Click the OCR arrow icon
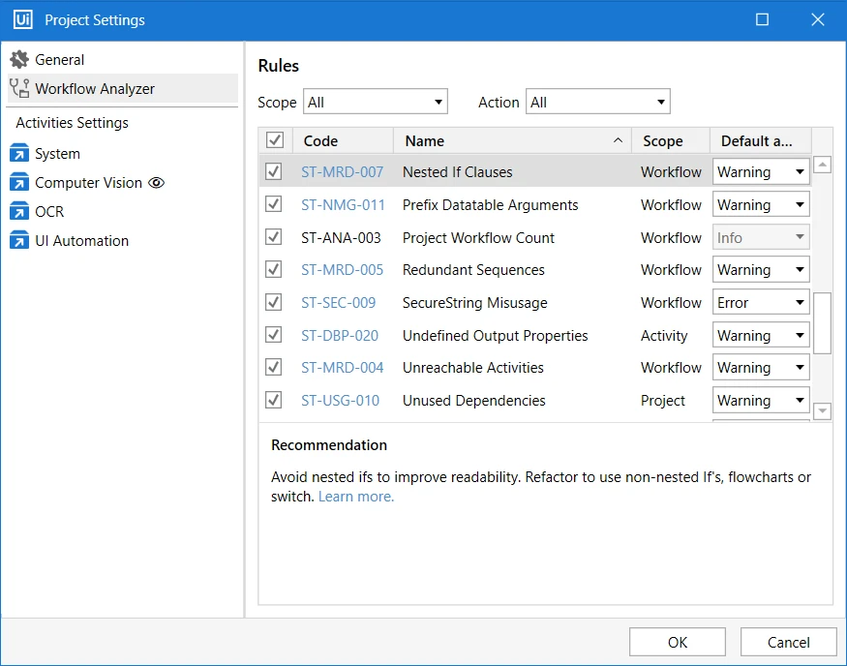This screenshot has width=847, height=666. (x=19, y=211)
